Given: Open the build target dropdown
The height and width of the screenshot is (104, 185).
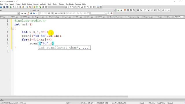Looking at the screenshot, I should click(56, 7).
